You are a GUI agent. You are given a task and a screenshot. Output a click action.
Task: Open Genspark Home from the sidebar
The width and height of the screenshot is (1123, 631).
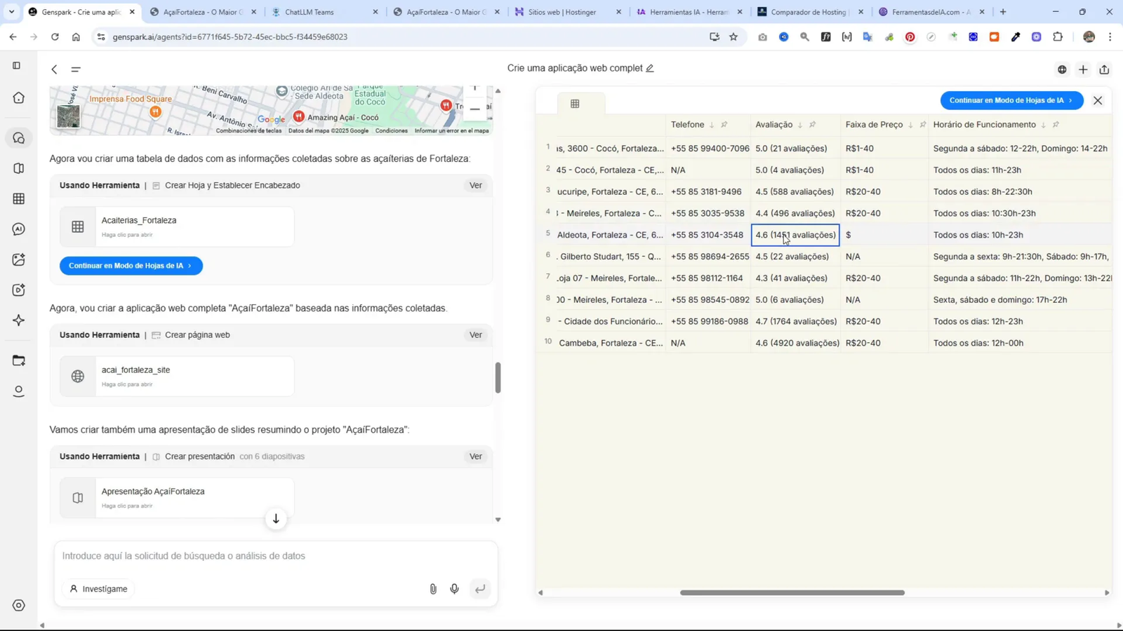pos(18,97)
